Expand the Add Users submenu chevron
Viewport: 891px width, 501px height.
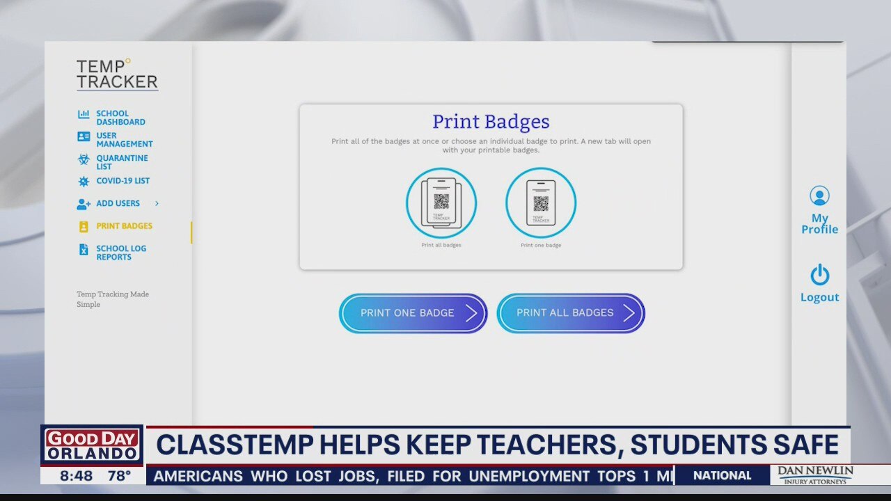point(157,203)
